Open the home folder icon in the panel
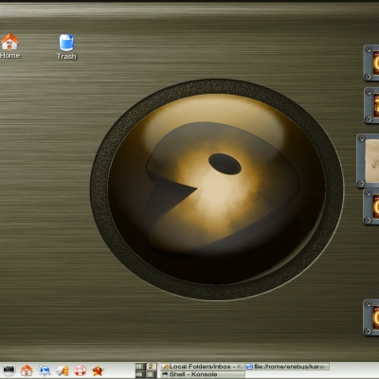 27,370
